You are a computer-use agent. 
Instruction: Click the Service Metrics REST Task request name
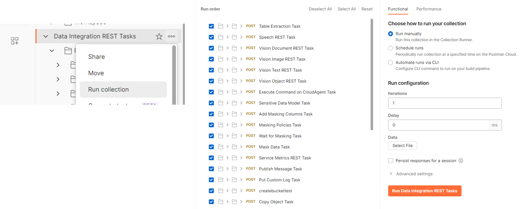(285, 158)
